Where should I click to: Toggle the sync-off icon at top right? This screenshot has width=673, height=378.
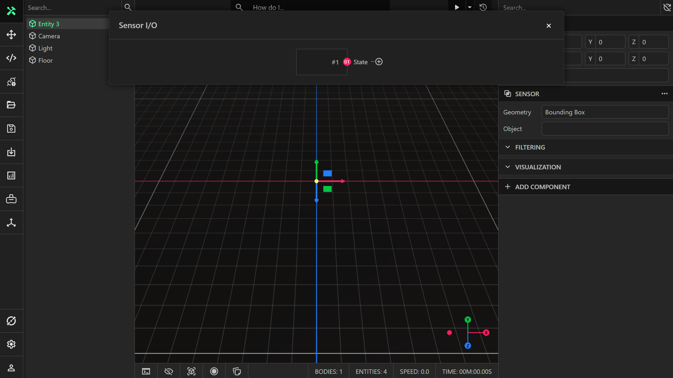(x=667, y=7)
